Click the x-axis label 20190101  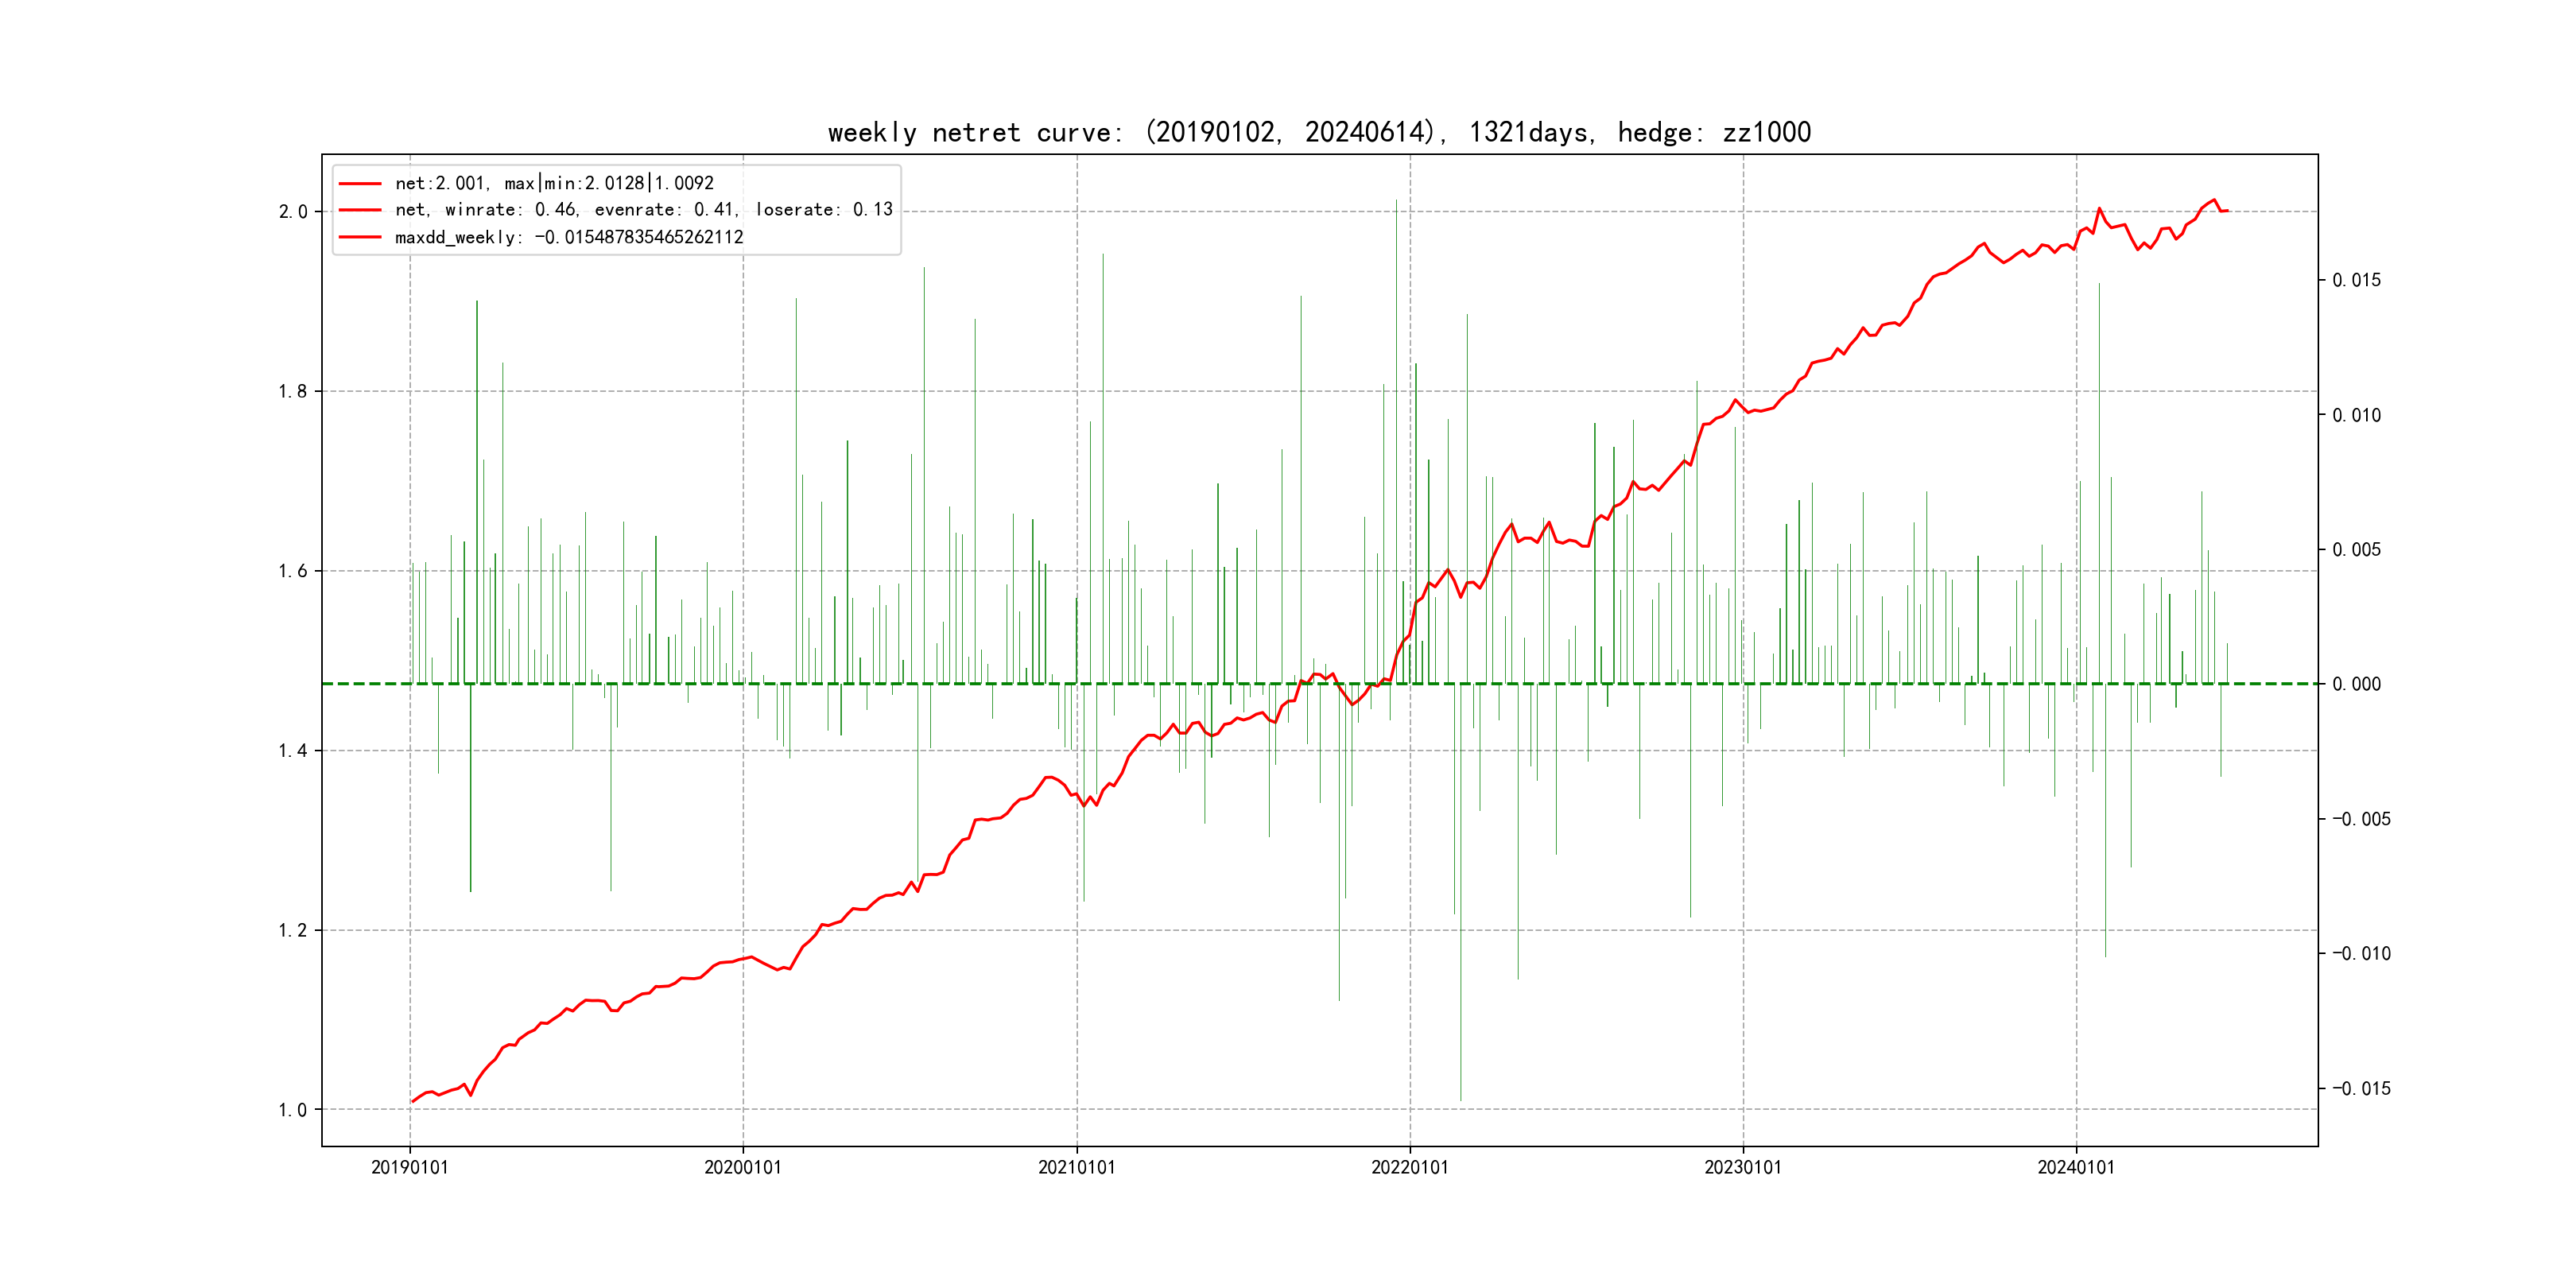(x=410, y=1167)
